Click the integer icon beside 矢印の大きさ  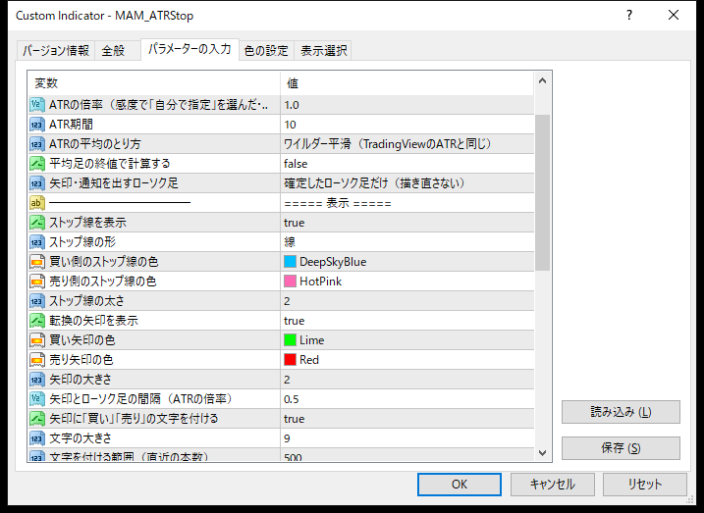point(37,380)
